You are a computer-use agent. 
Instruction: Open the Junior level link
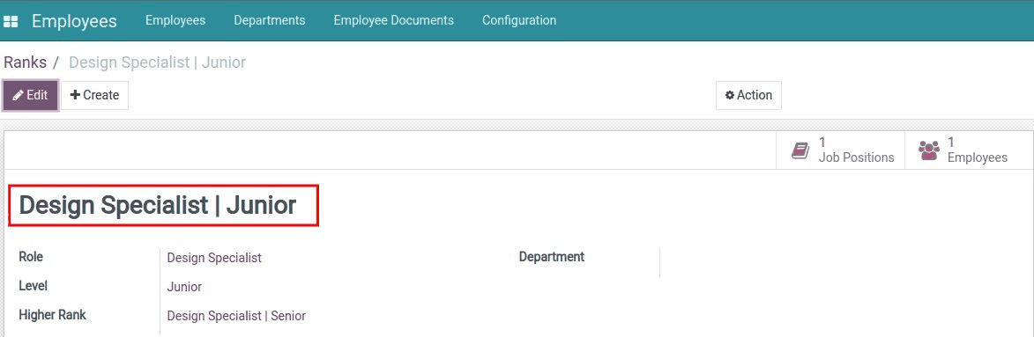tap(184, 287)
